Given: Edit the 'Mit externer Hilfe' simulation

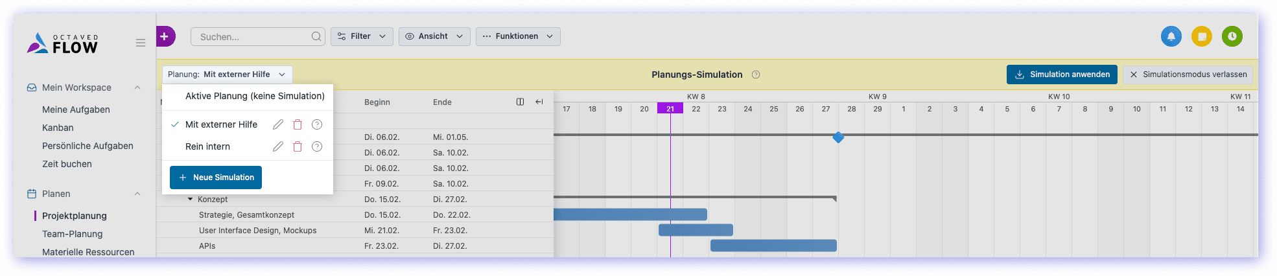Looking at the screenshot, I should (x=278, y=124).
